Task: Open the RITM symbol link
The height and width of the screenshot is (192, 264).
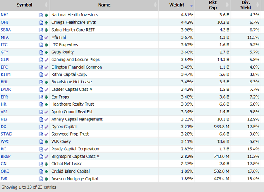Action: (x=5, y=74)
